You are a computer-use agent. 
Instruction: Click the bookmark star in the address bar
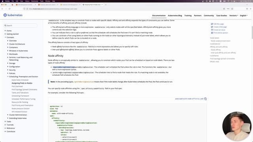232,9
